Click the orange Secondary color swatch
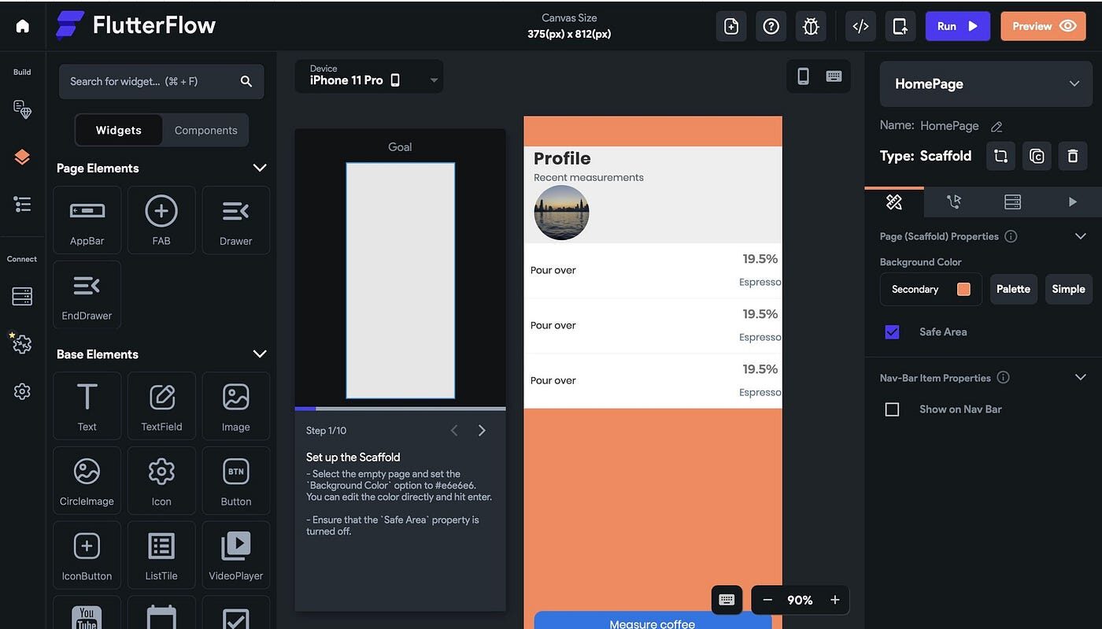 963,289
